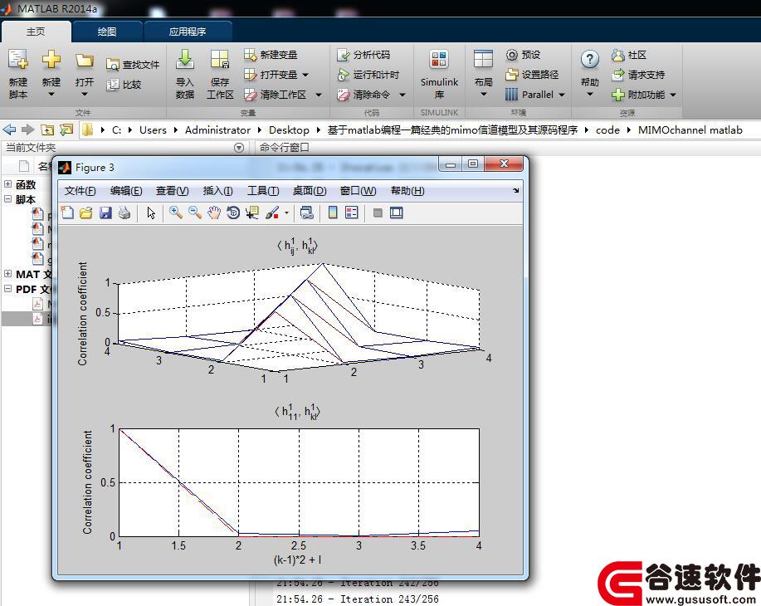The height and width of the screenshot is (606, 761).
Task: Click the forward navigation arrow
Action: click(x=28, y=130)
